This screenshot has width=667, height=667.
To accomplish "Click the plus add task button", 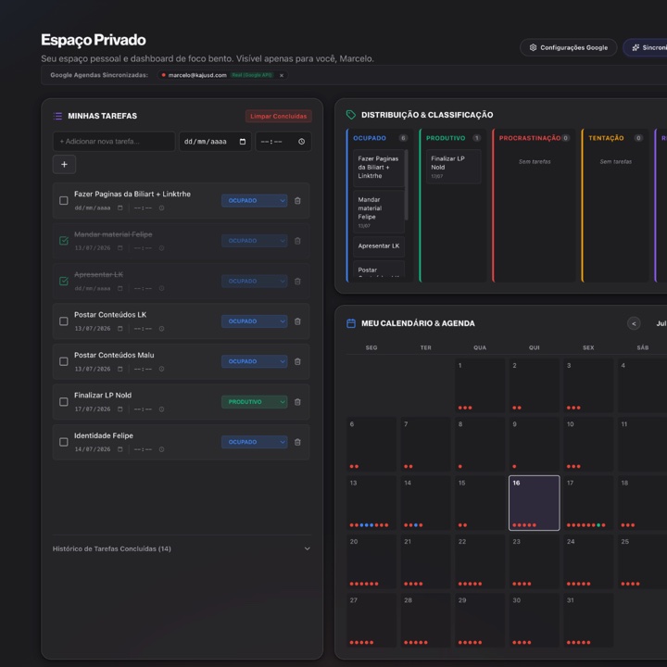I will 64,164.
